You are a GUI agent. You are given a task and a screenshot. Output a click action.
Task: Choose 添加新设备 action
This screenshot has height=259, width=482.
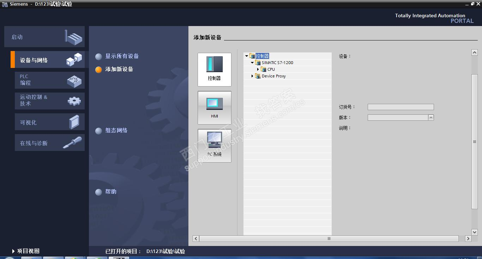point(119,69)
